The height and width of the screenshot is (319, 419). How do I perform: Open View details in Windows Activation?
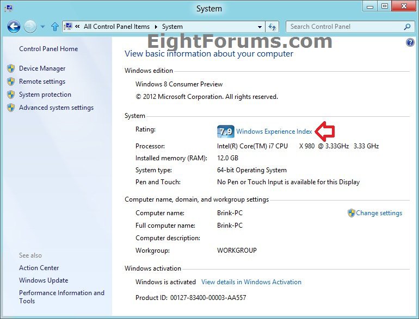pyautogui.click(x=251, y=282)
